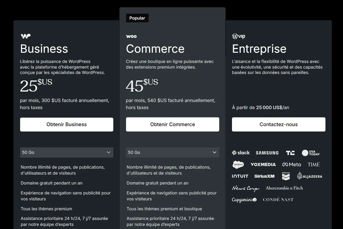Click the Popular badge on Commerce plan
The width and height of the screenshot is (343, 229).
(x=137, y=18)
